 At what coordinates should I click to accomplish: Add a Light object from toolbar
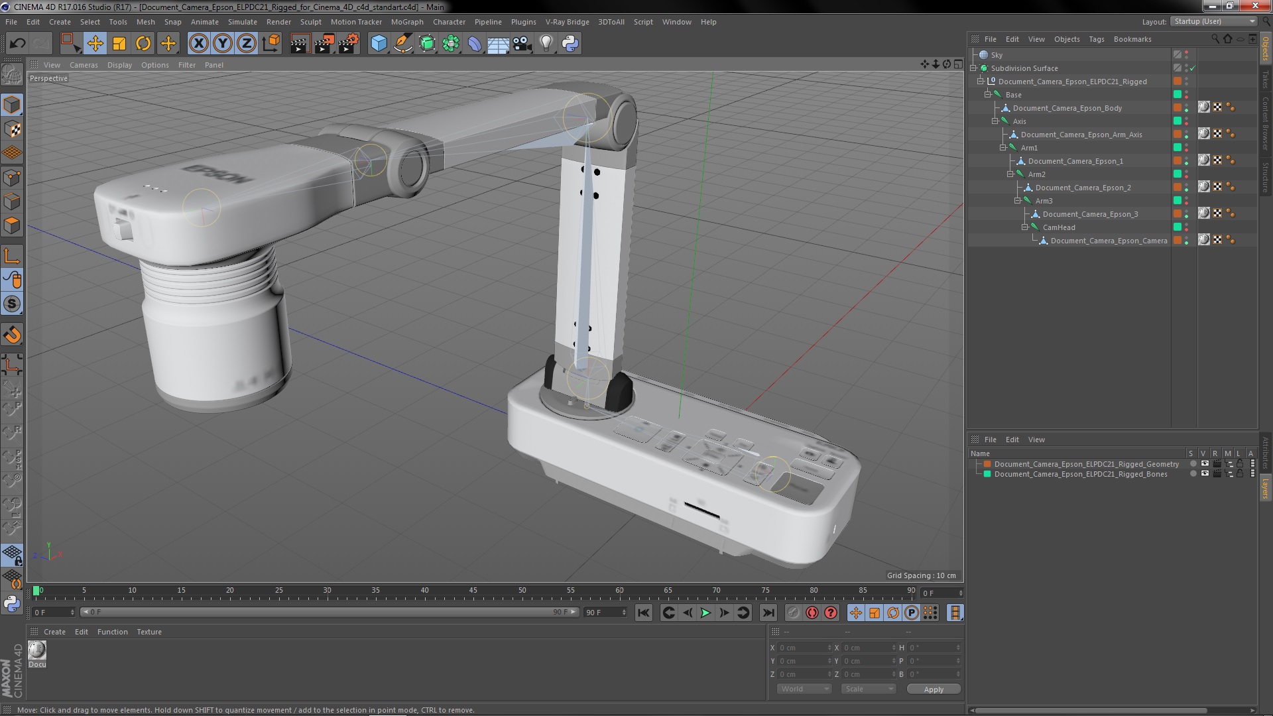pyautogui.click(x=546, y=44)
